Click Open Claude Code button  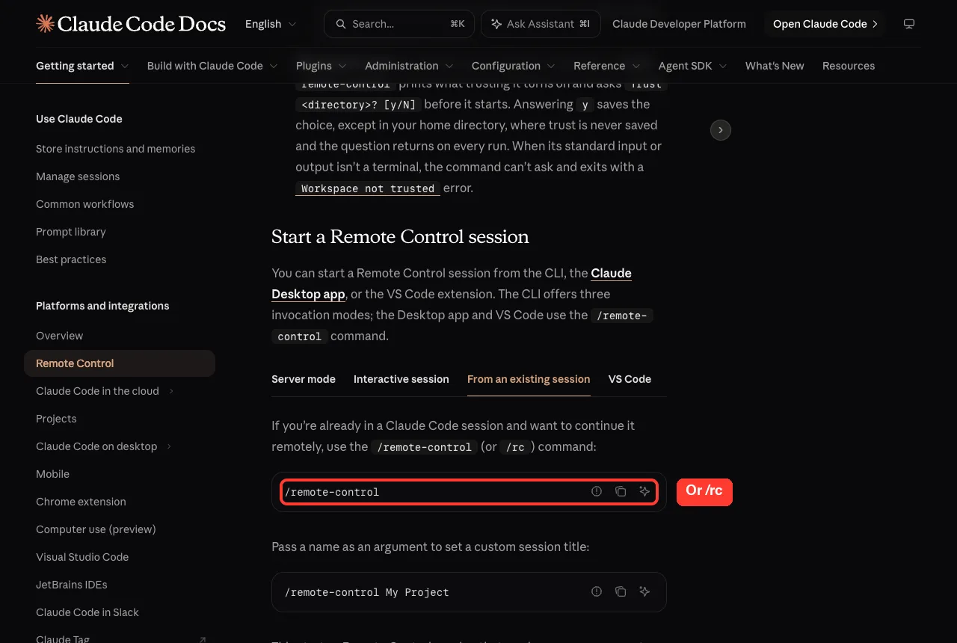pyautogui.click(x=825, y=24)
